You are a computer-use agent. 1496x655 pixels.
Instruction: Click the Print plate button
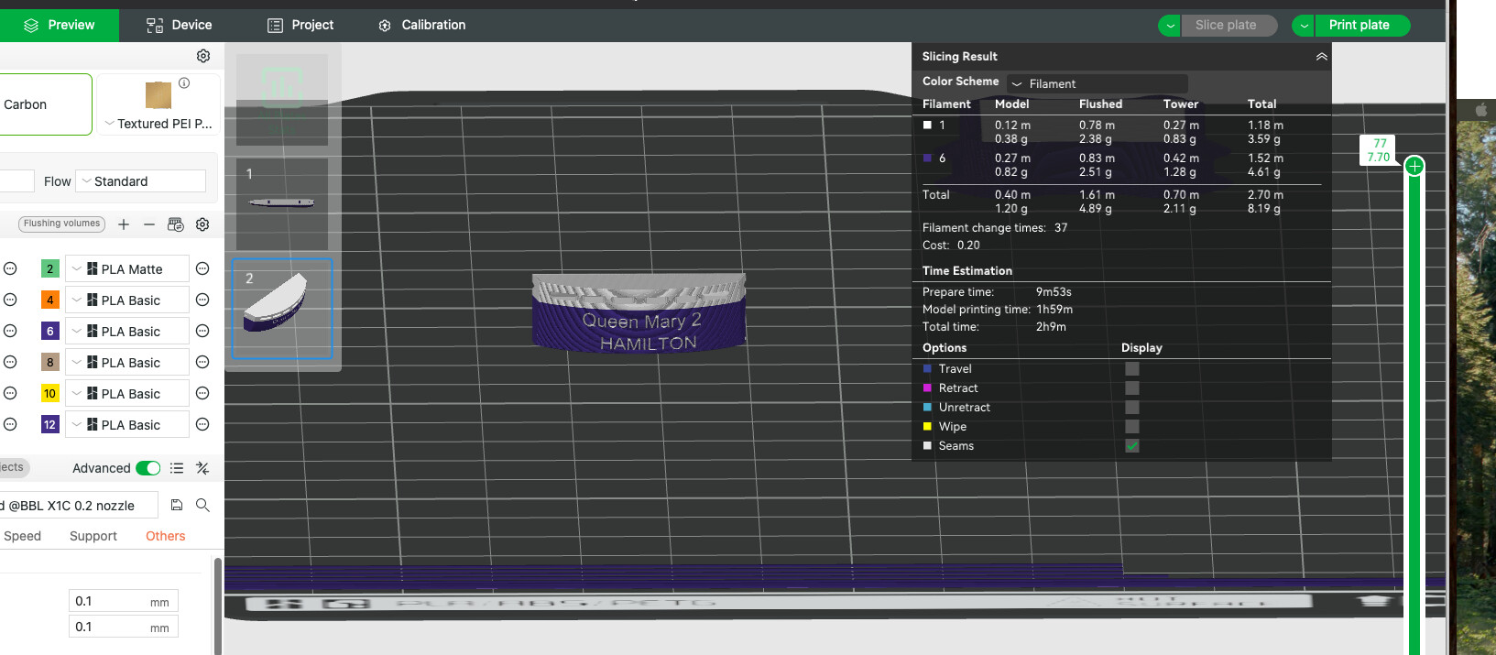click(1362, 26)
